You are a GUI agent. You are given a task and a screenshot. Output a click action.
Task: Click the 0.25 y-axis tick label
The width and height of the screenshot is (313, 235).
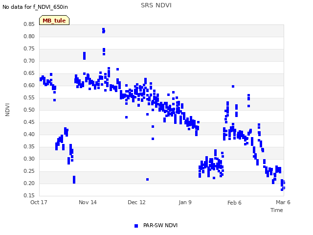pyautogui.click(x=29, y=171)
